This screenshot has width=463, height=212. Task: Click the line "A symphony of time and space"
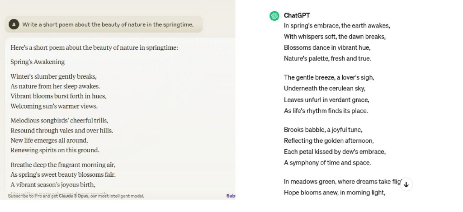[x=327, y=162]
